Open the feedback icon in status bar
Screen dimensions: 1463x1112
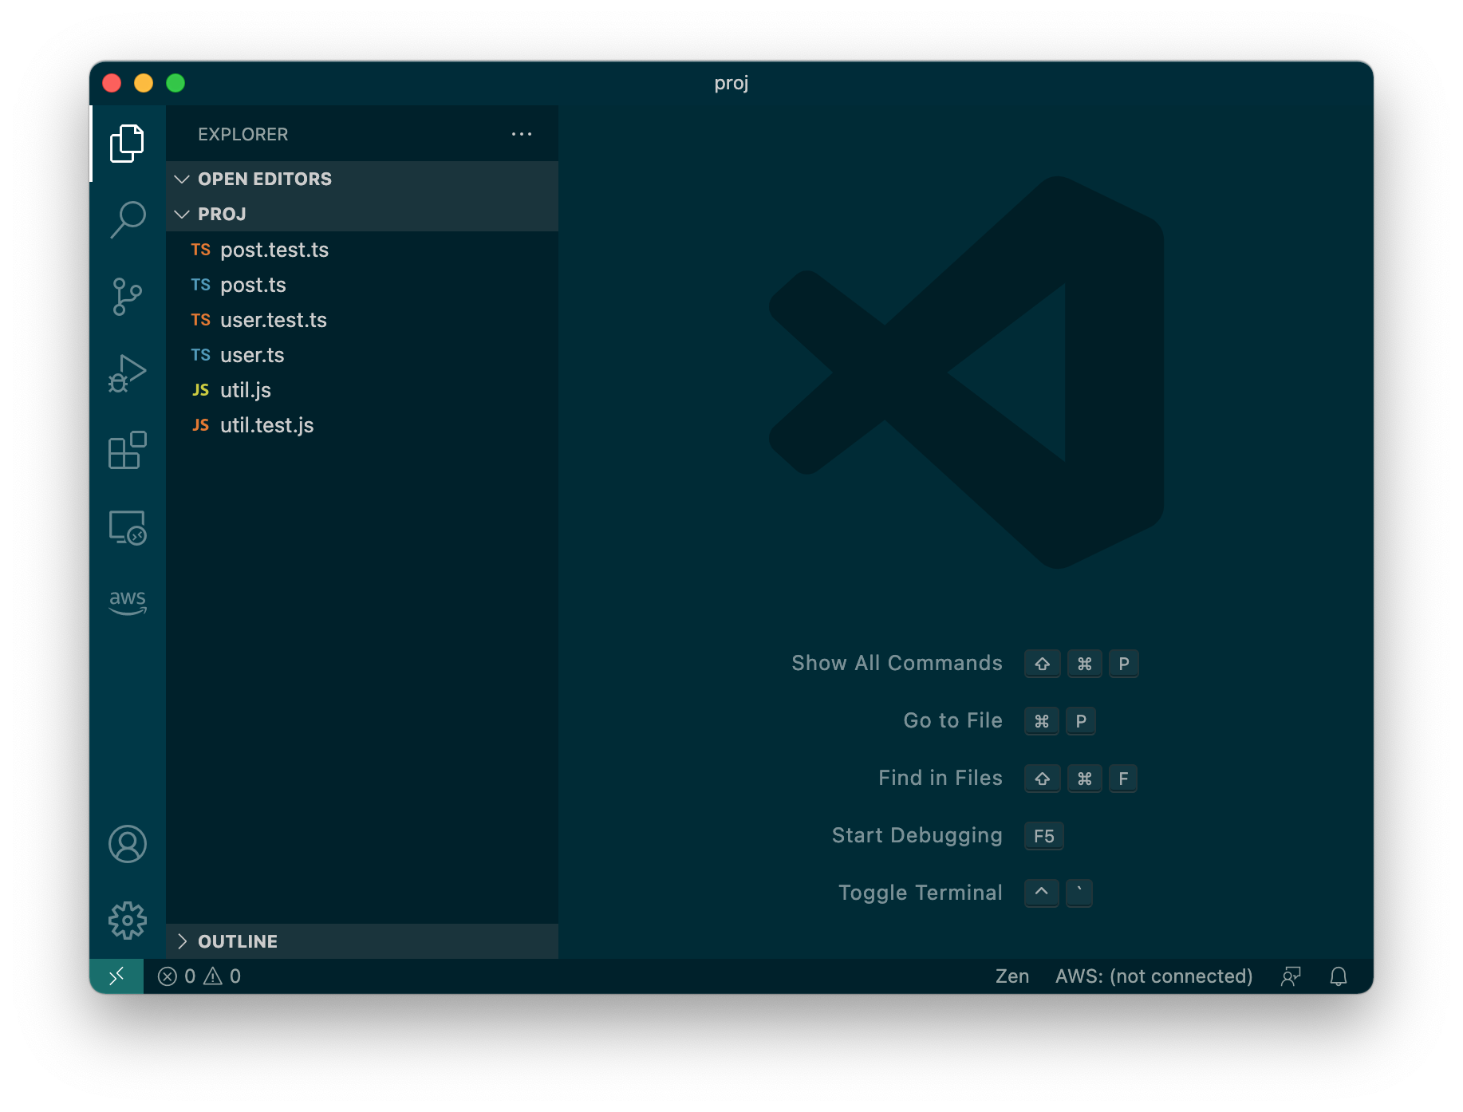1291,976
